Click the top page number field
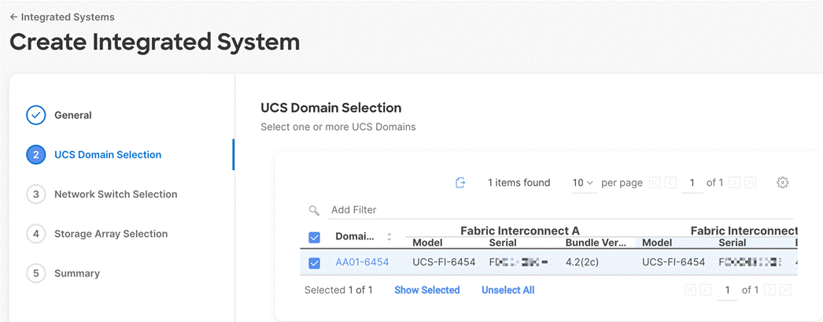This screenshot has height=322, width=823. 692,183
